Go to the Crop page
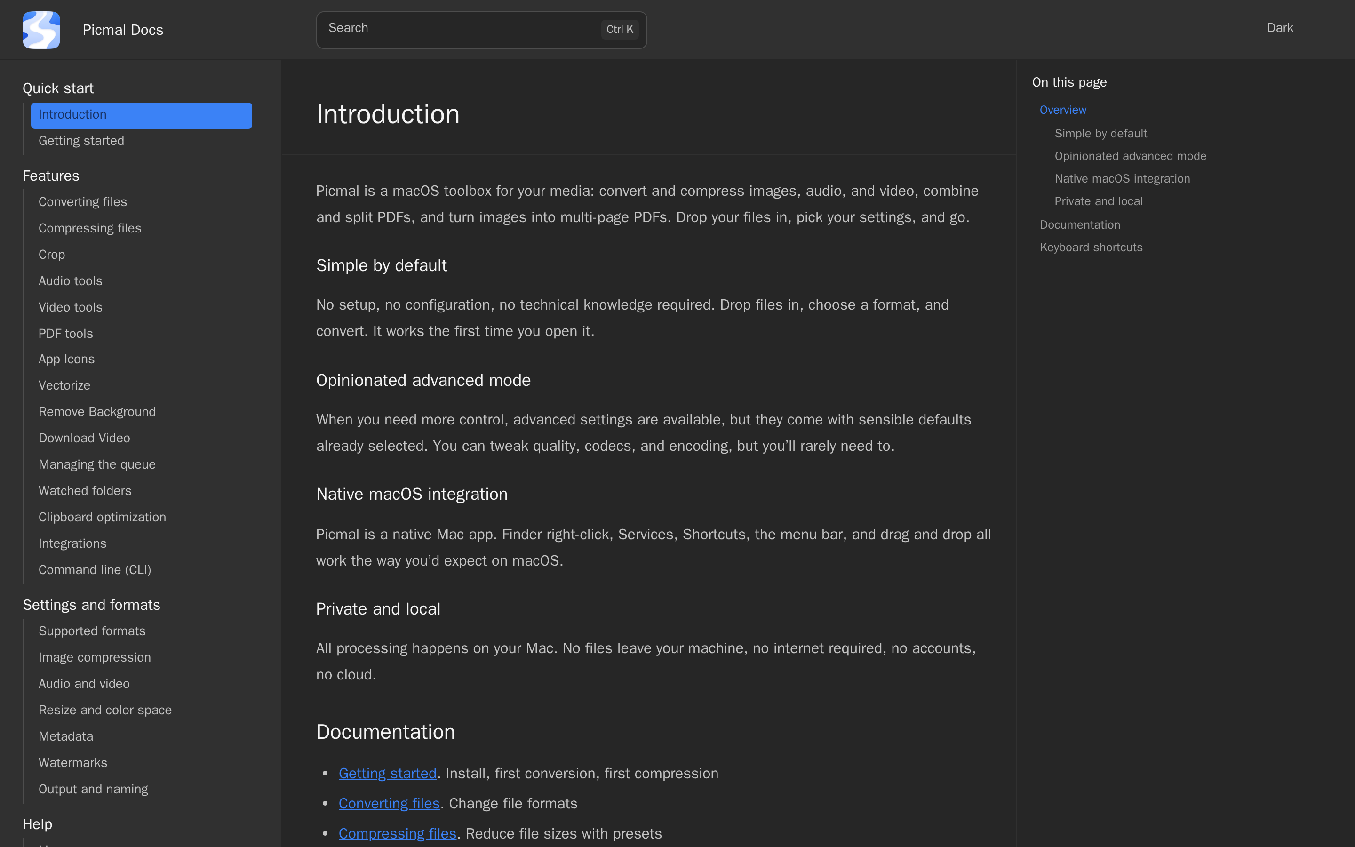Screen dimensions: 1355x847 coord(51,254)
